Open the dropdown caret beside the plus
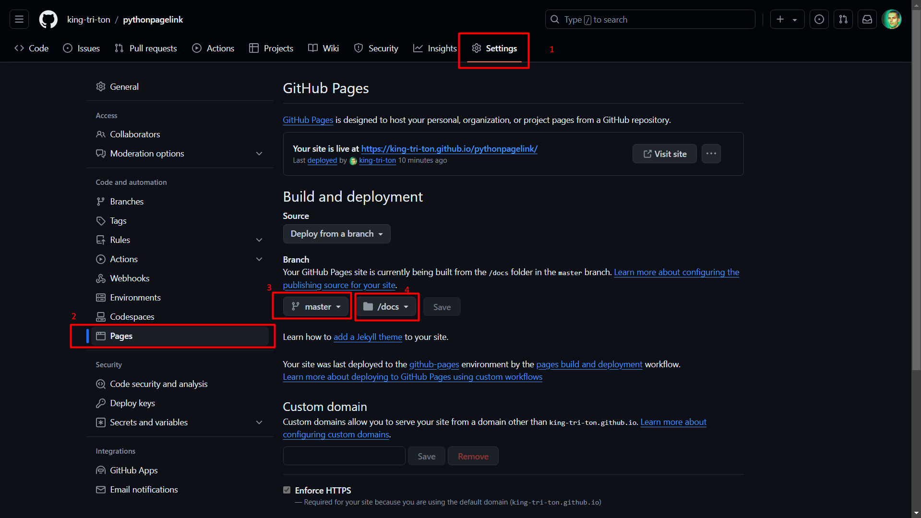 [x=795, y=20]
